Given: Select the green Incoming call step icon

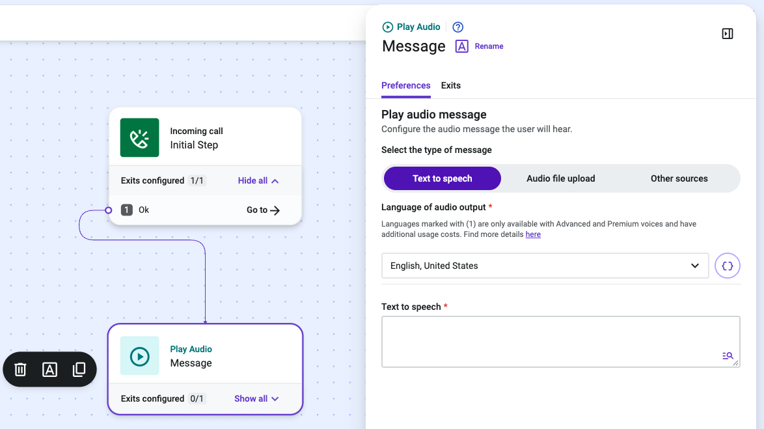Looking at the screenshot, I should (x=140, y=137).
